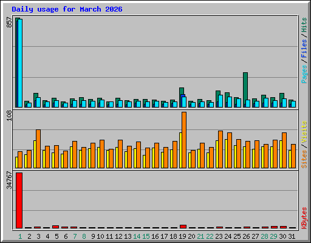Select the red KBytes bar for day 19
This screenshot has height=243, width=311.
(183, 227)
